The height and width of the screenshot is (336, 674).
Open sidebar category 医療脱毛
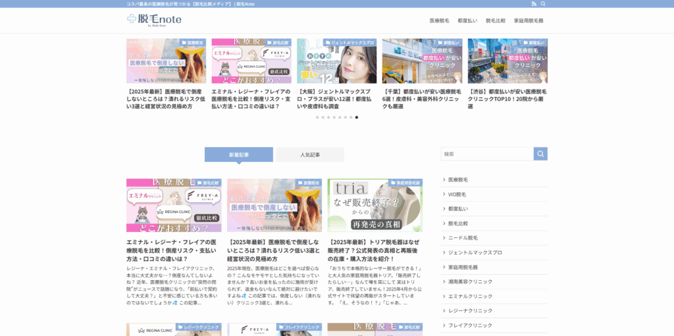click(x=494, y=180)
